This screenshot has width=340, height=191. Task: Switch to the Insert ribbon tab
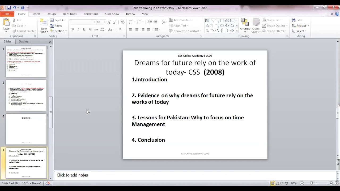coord(36,14)
